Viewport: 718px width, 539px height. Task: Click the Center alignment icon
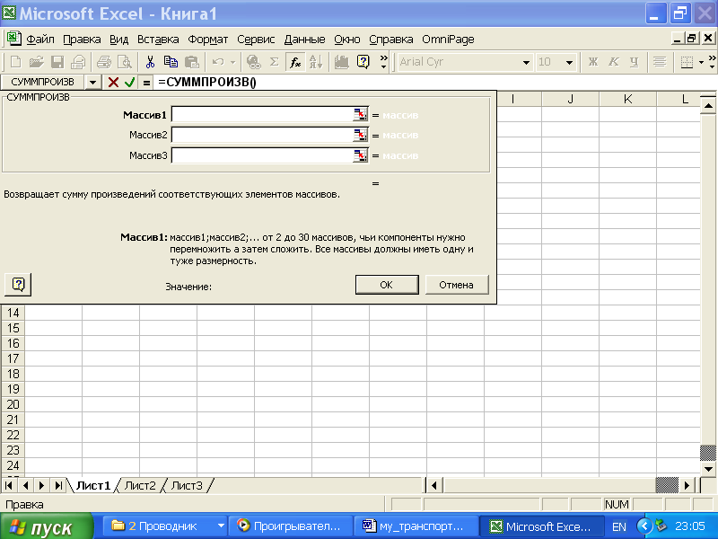[660, 62]
